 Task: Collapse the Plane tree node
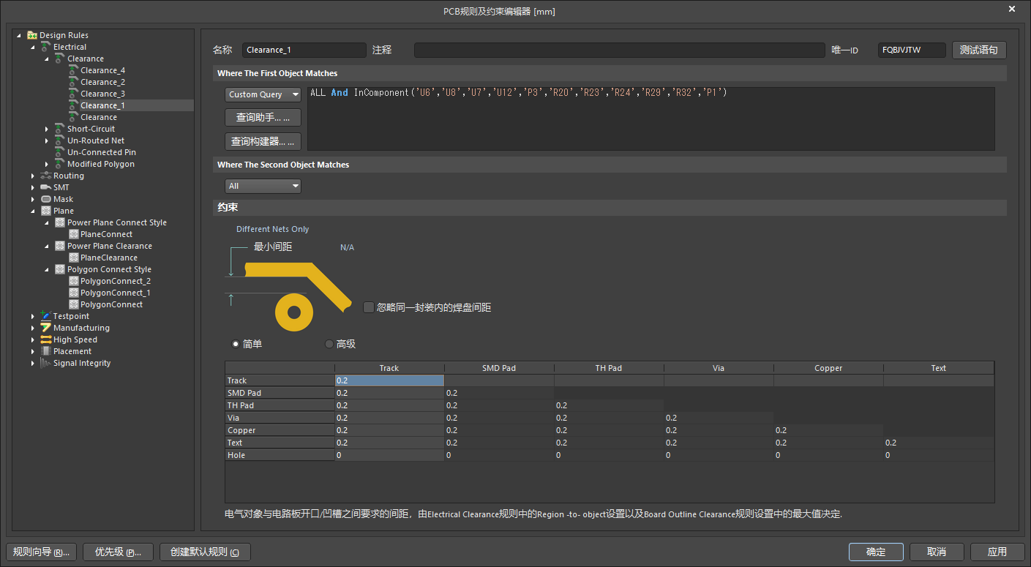33,211
